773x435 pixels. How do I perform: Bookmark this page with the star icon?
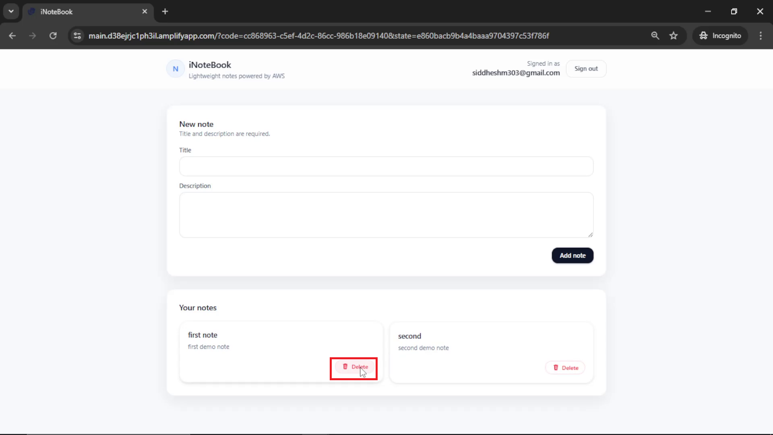tap(674, 36)
